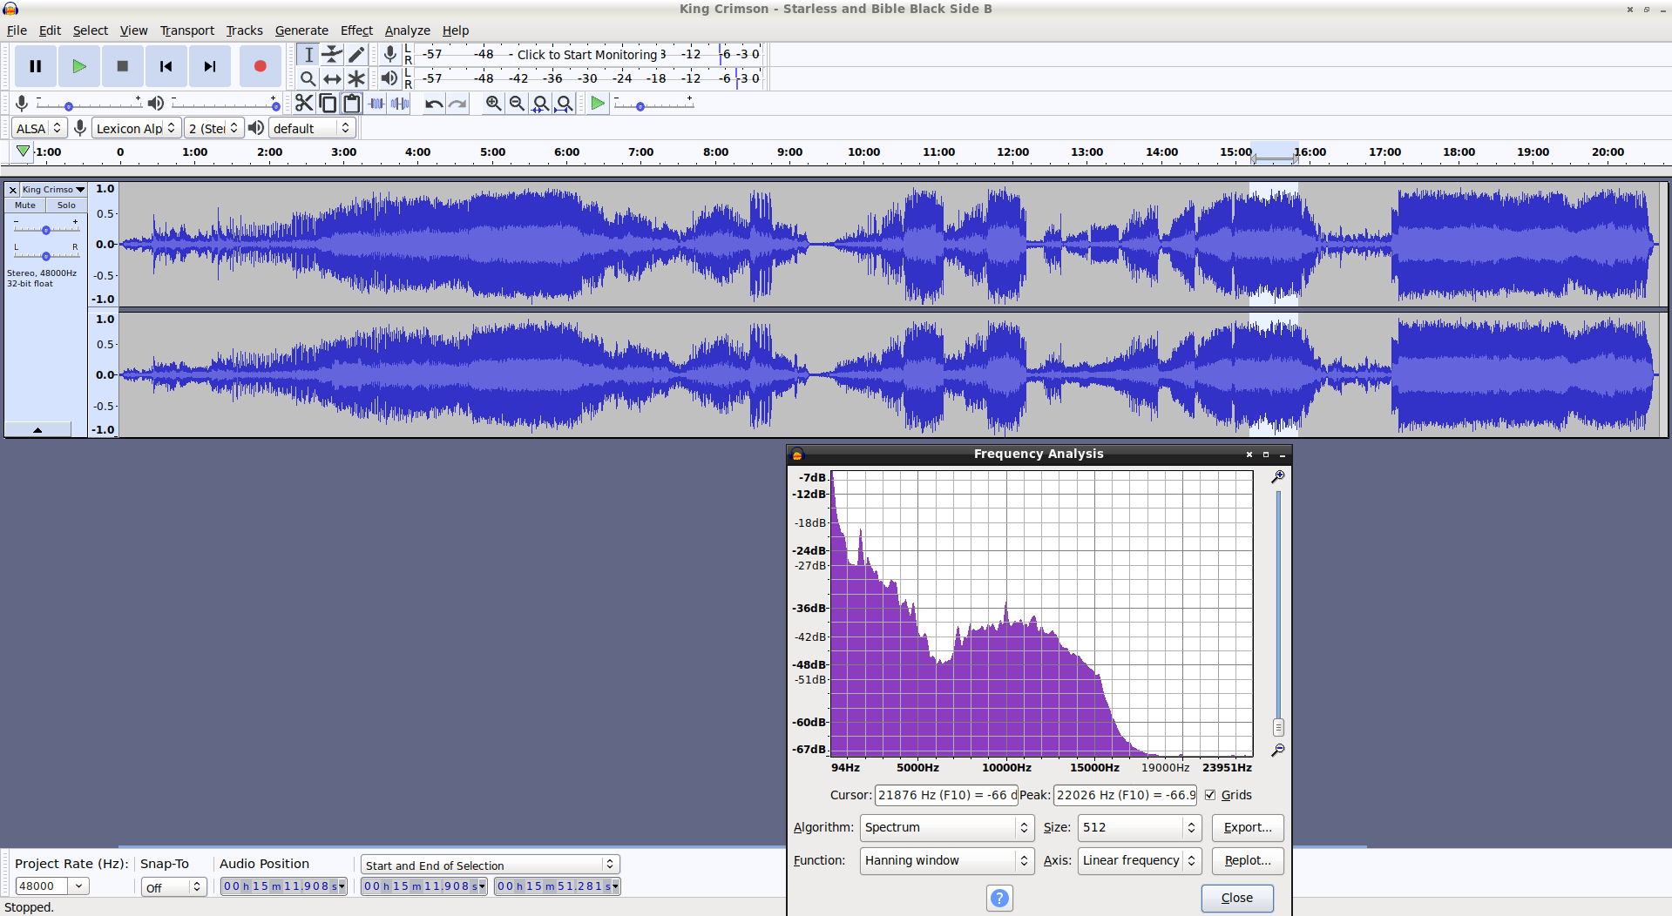Open the default playback device dropdown

tap(312, 128)
